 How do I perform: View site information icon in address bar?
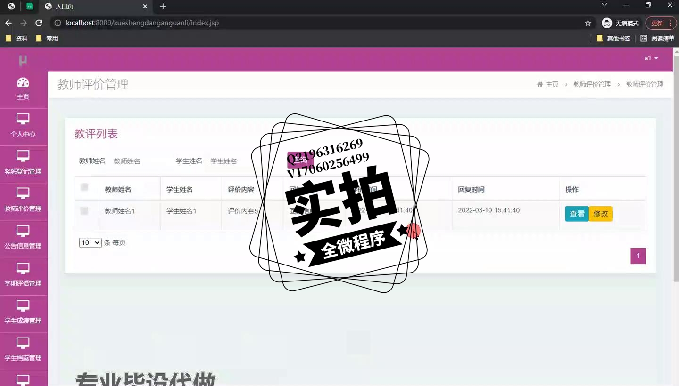coord(58,23)
